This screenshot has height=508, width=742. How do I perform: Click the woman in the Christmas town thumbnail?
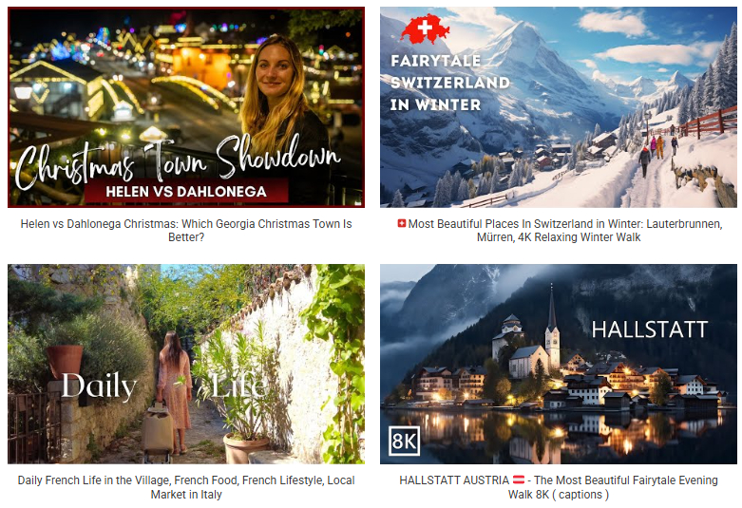click(x=284, y=119)
